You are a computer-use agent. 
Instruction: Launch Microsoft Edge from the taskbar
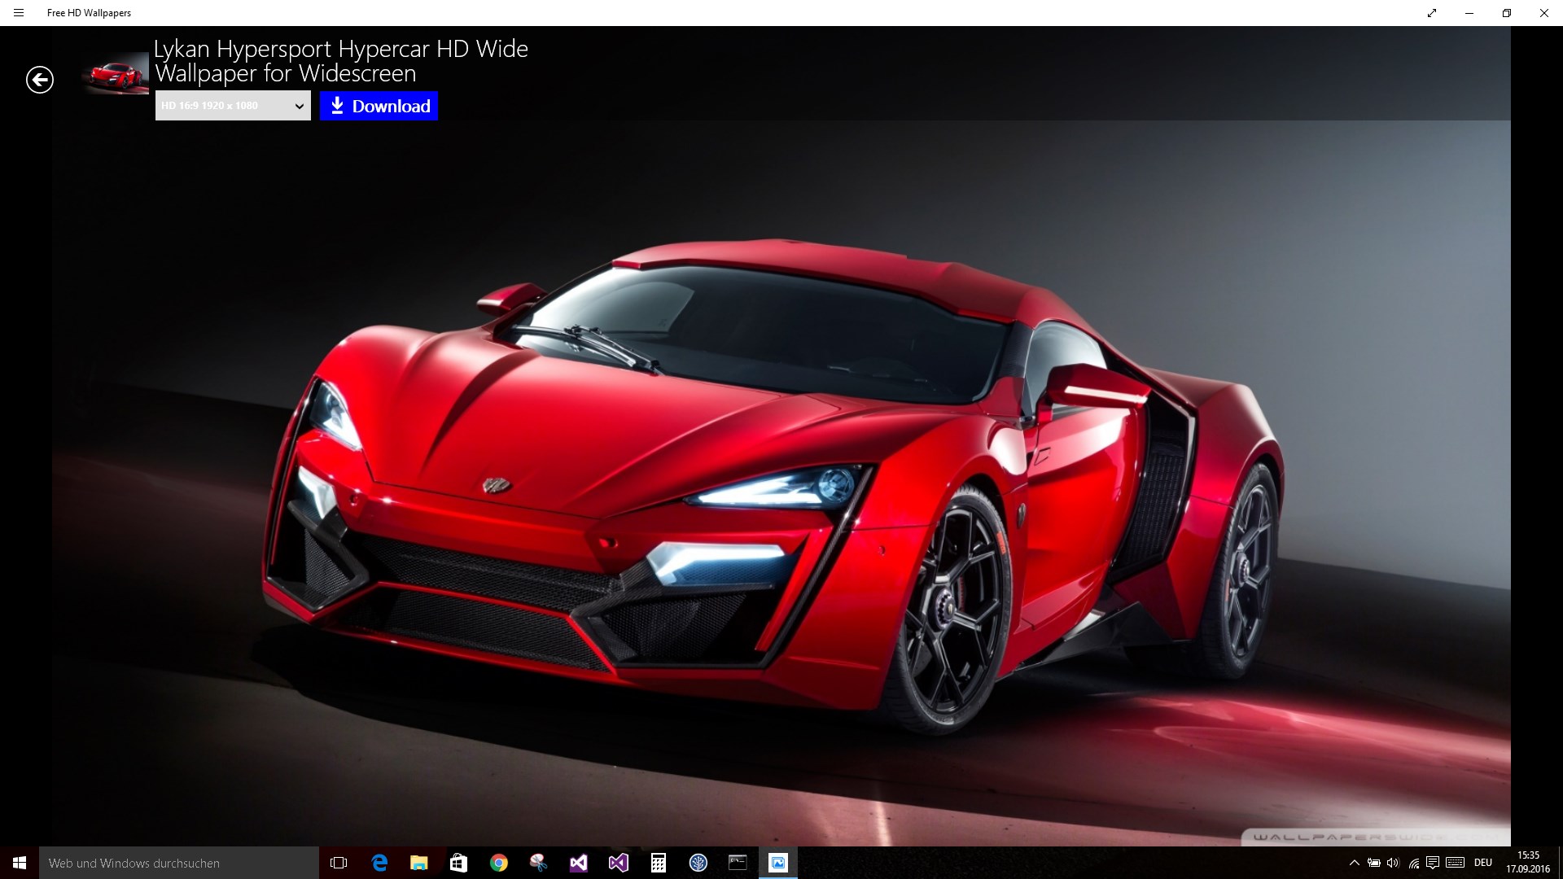[379, 863]
